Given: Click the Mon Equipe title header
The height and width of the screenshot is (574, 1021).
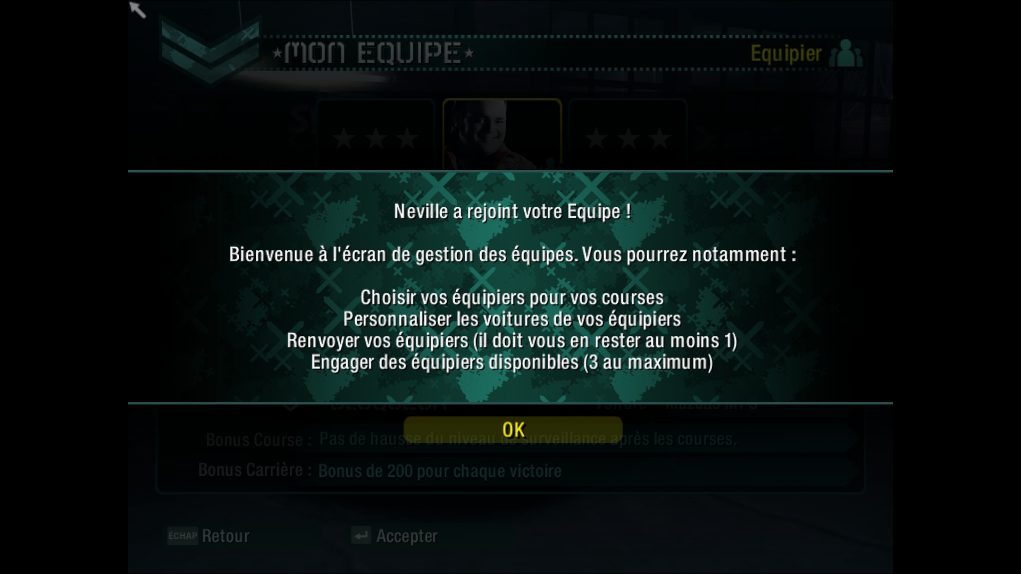Looking at the screenshot, I should pyautogui.click(x=373, y=53).
